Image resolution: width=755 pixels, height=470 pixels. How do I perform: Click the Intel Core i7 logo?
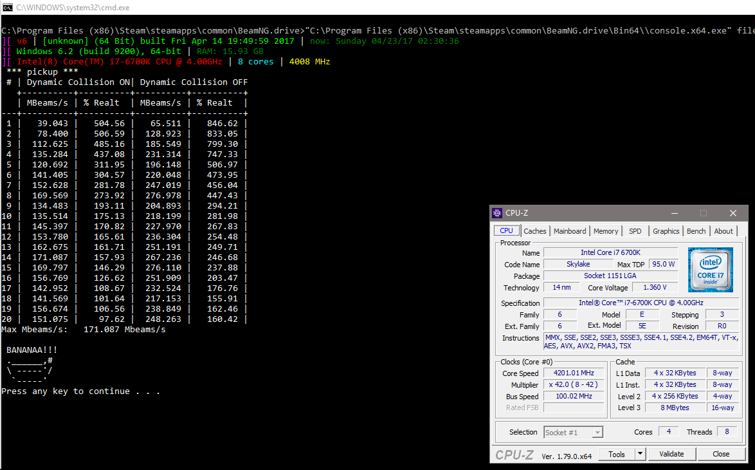coord(710,270)
